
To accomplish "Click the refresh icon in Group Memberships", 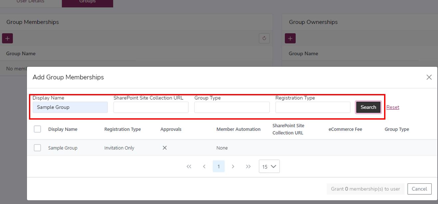I will tap(264, 38).
